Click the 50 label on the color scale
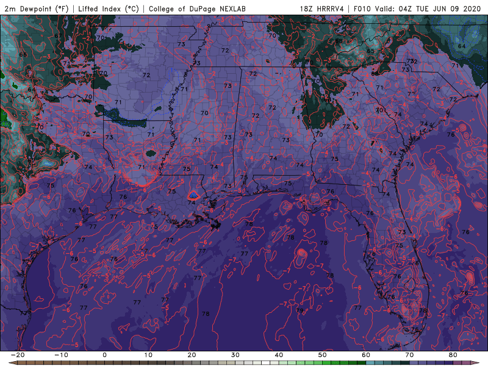Screen dimensions: 488x366 pos(323,355)
